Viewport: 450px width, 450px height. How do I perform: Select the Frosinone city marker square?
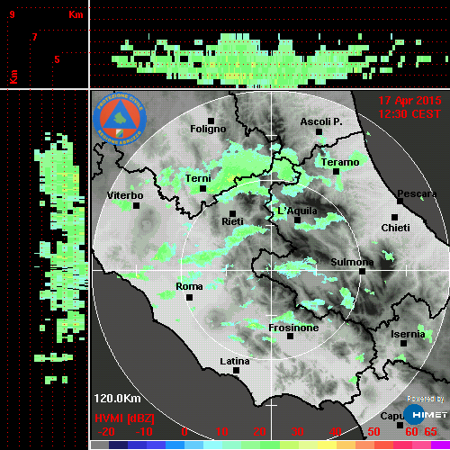pos(290,336)
